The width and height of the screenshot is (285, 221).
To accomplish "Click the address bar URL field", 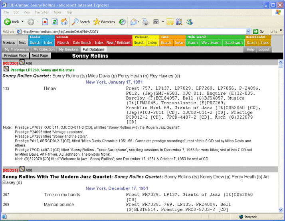I will click(x=134, y=31).
